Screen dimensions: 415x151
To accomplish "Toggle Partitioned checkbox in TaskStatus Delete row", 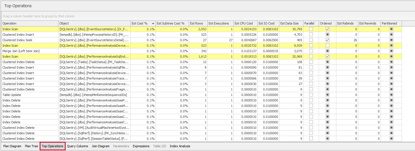I will point(391,62).
